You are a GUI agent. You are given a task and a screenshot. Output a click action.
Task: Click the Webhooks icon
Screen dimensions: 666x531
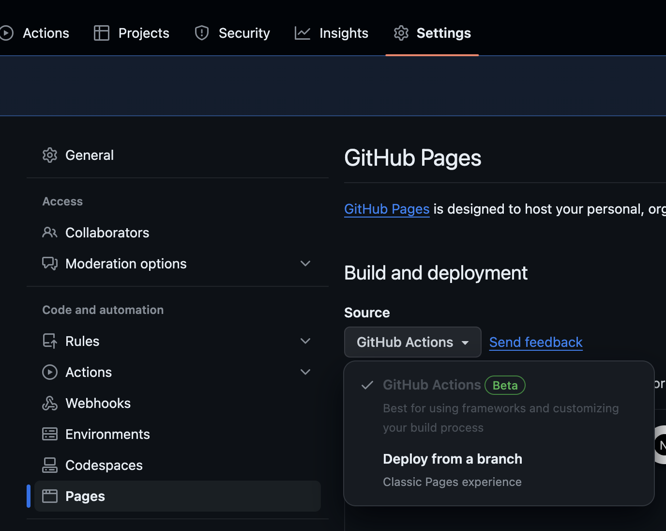pos(50,403)
